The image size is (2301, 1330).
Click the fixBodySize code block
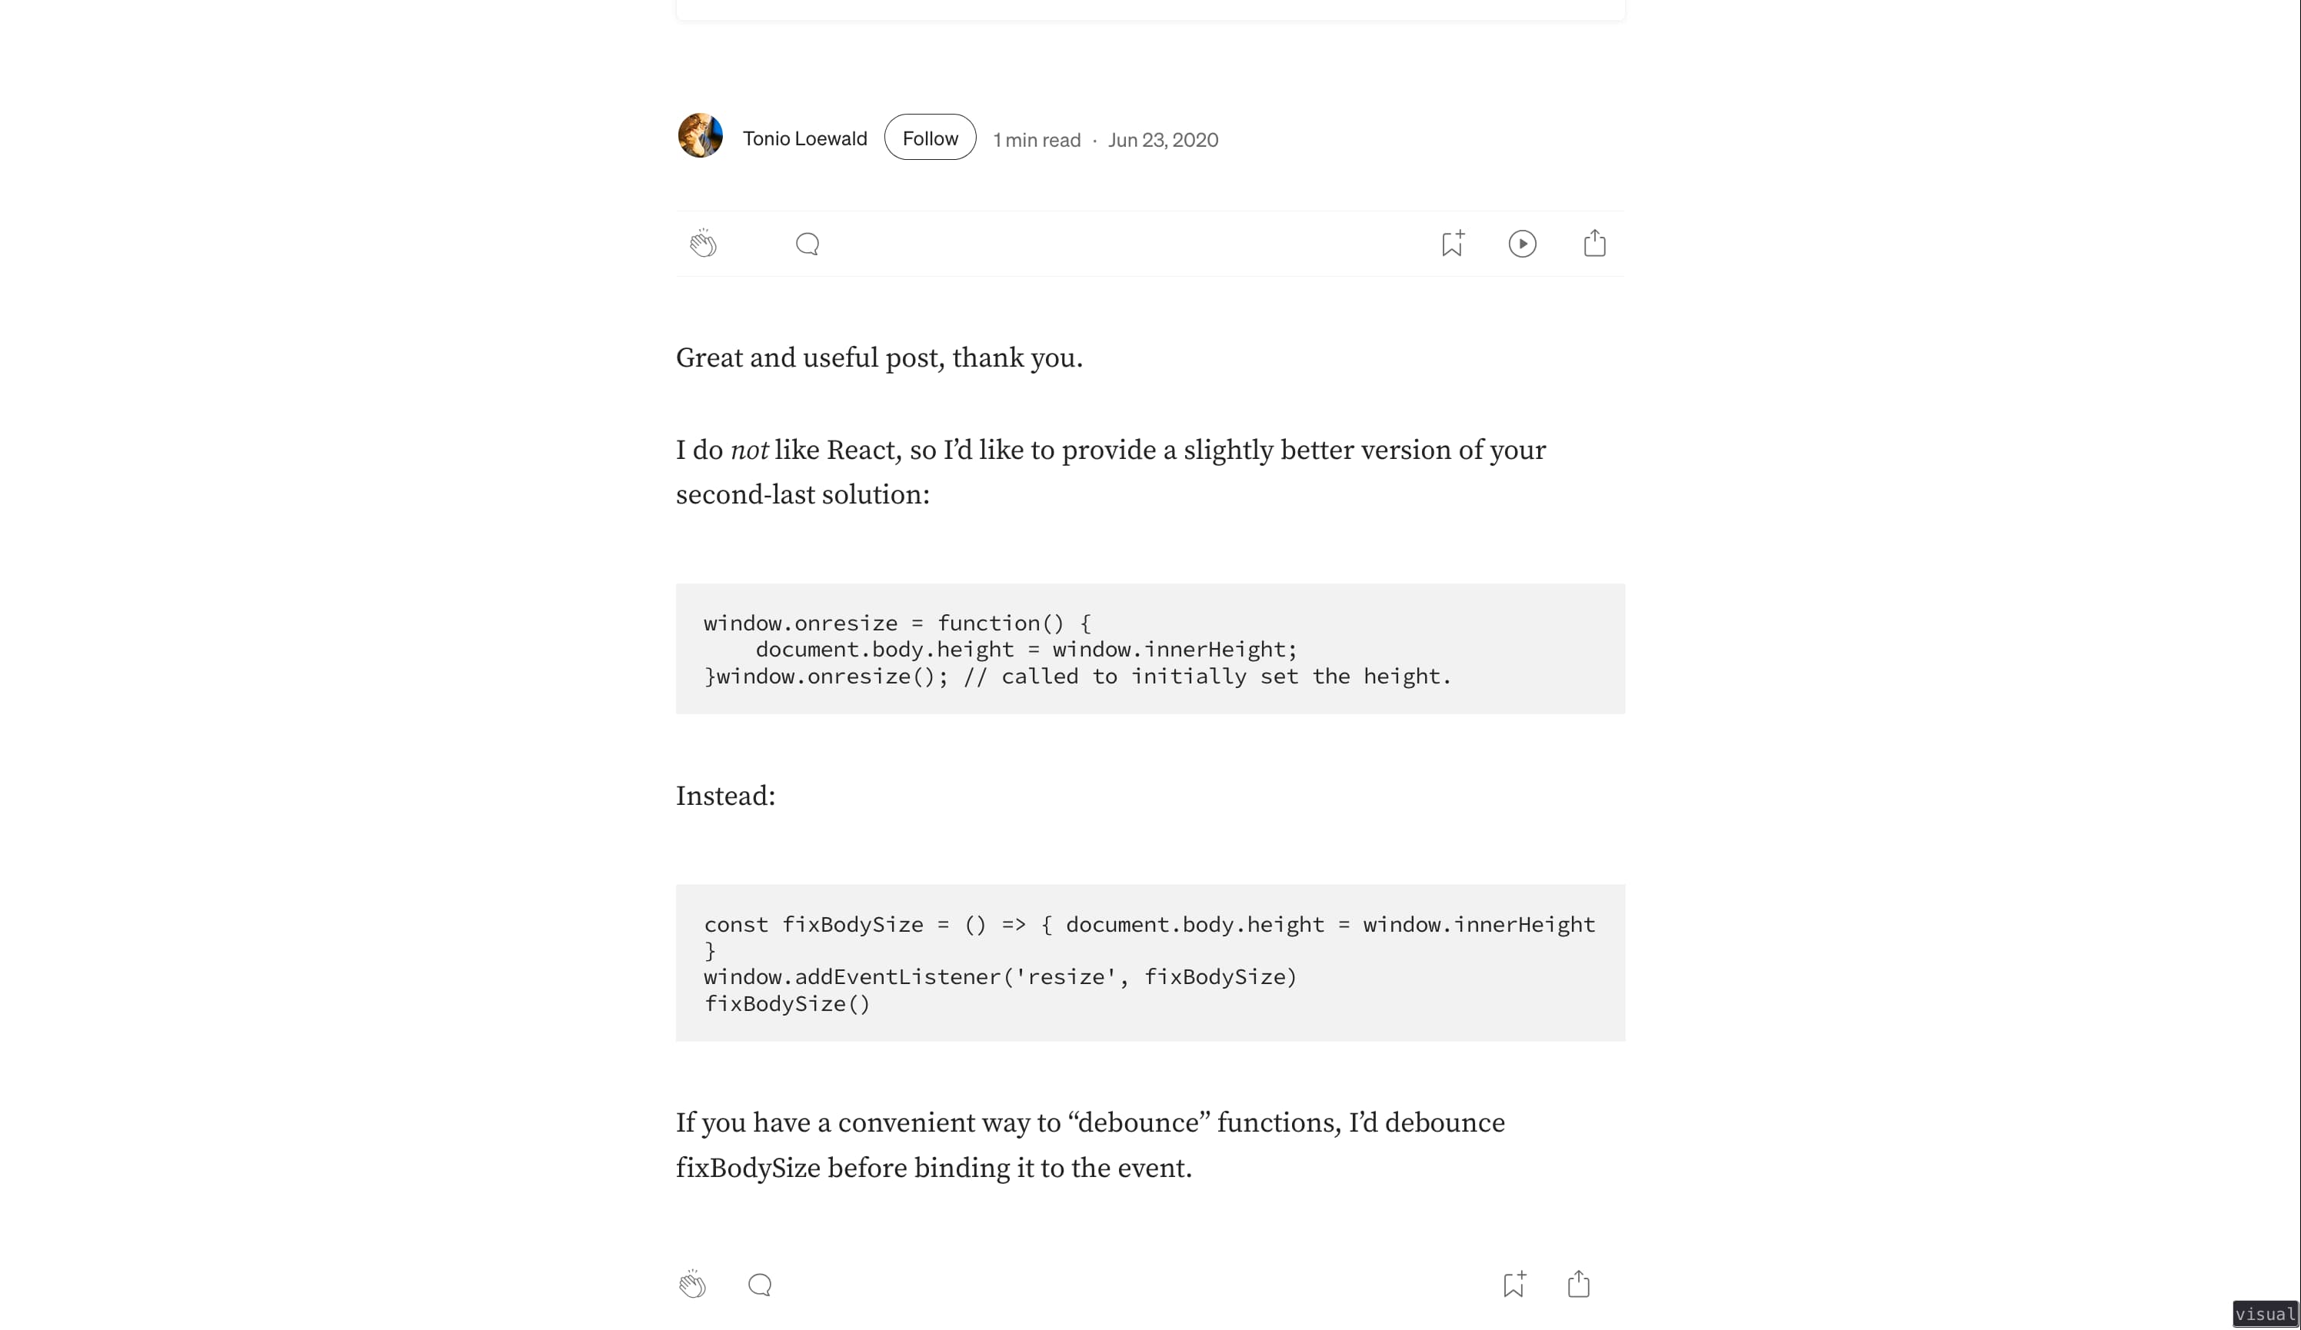pyautogui.click(x=1150, y=963)
